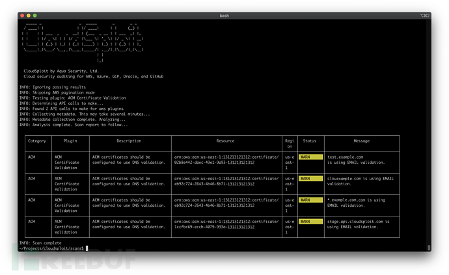The height and width of the screenshot is (275, 449).
Task: Click message 'clouexample.com is using EMAIL validation'
Action: click(x=361, y=181)
